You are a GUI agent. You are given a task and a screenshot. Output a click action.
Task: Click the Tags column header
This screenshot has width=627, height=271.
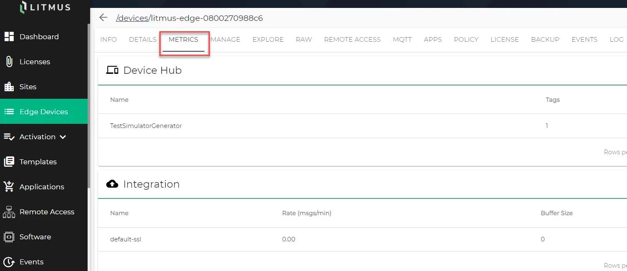(x=553, y=100)
